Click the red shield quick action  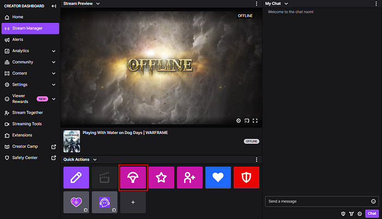(246, 178)
